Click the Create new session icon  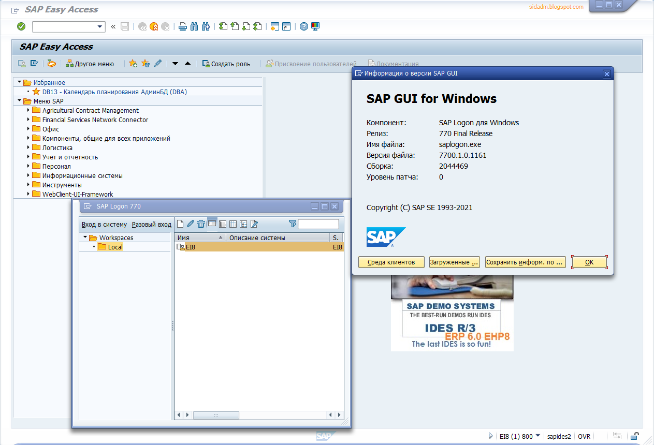[275, 26]
